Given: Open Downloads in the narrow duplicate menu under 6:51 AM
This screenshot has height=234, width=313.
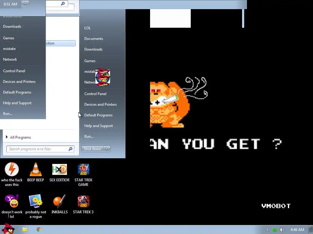Looking at the screenshot, I should pos(12,27).
